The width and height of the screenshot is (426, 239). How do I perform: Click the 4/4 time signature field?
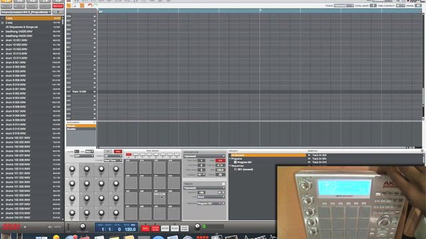click(x=220, y=165)
